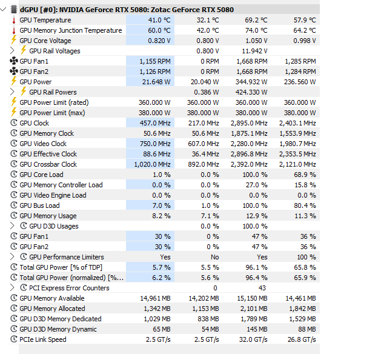
Task: Click clock icon beside GPU Effective Clock
Action: click(x=14, y=153)
